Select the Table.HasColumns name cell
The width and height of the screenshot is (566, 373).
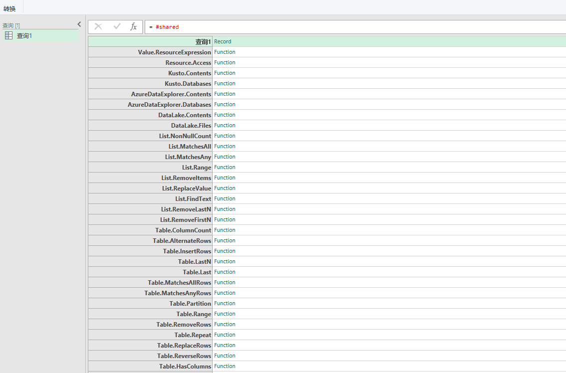pos(150,366)
